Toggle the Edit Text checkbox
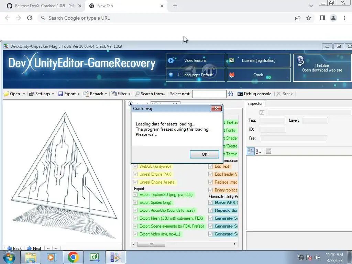This screenshot has height=264, width=352. tap(211, 166)
